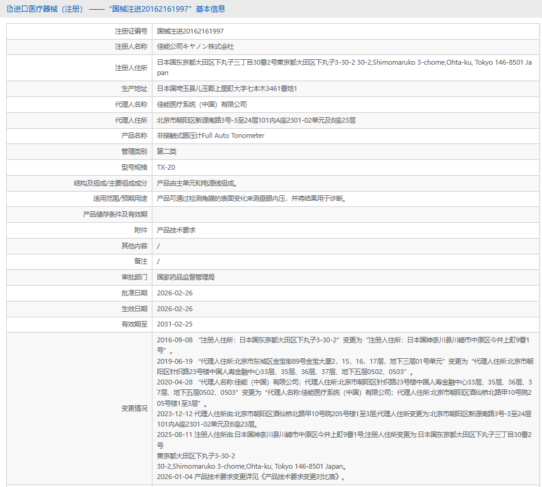Click the 审批部门 label

134,277
